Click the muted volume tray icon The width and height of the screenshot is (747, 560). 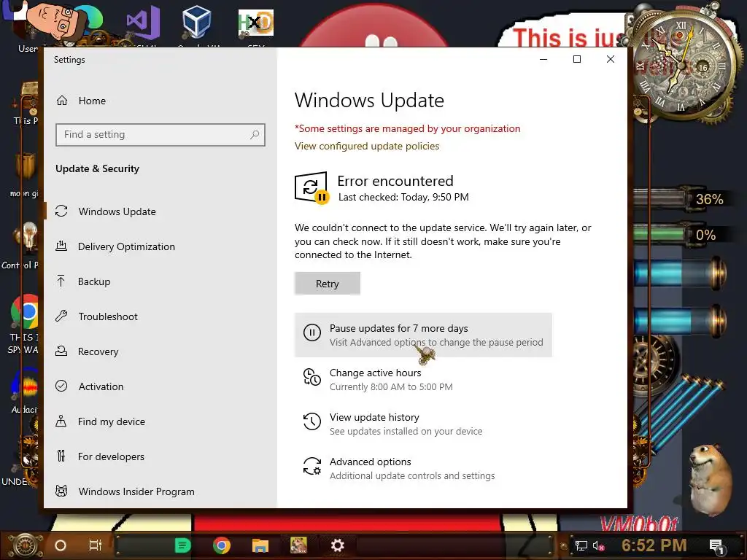coord(598,545)
